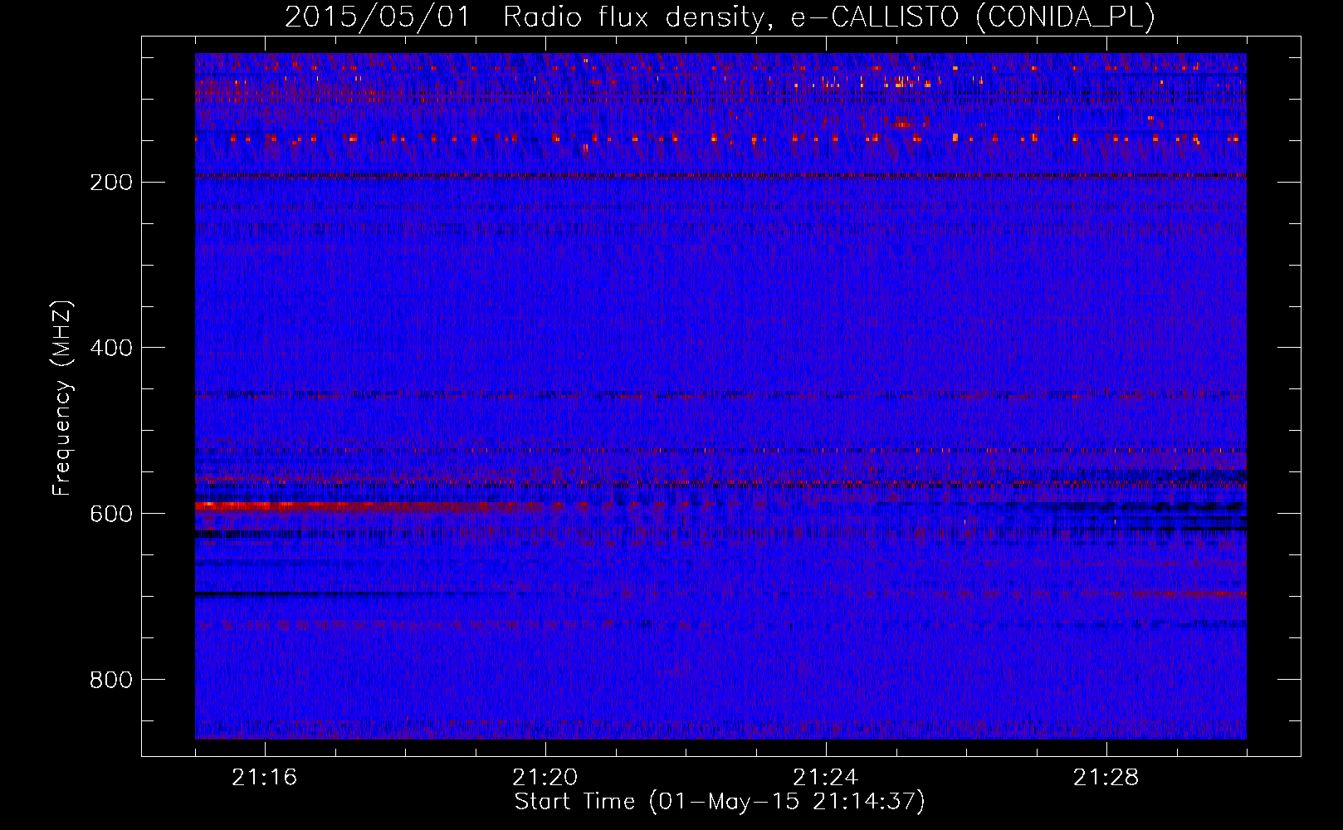Click the 200 frequency tick label
This screenshot has width=1343, height=830.
click(x=111, y=182)
